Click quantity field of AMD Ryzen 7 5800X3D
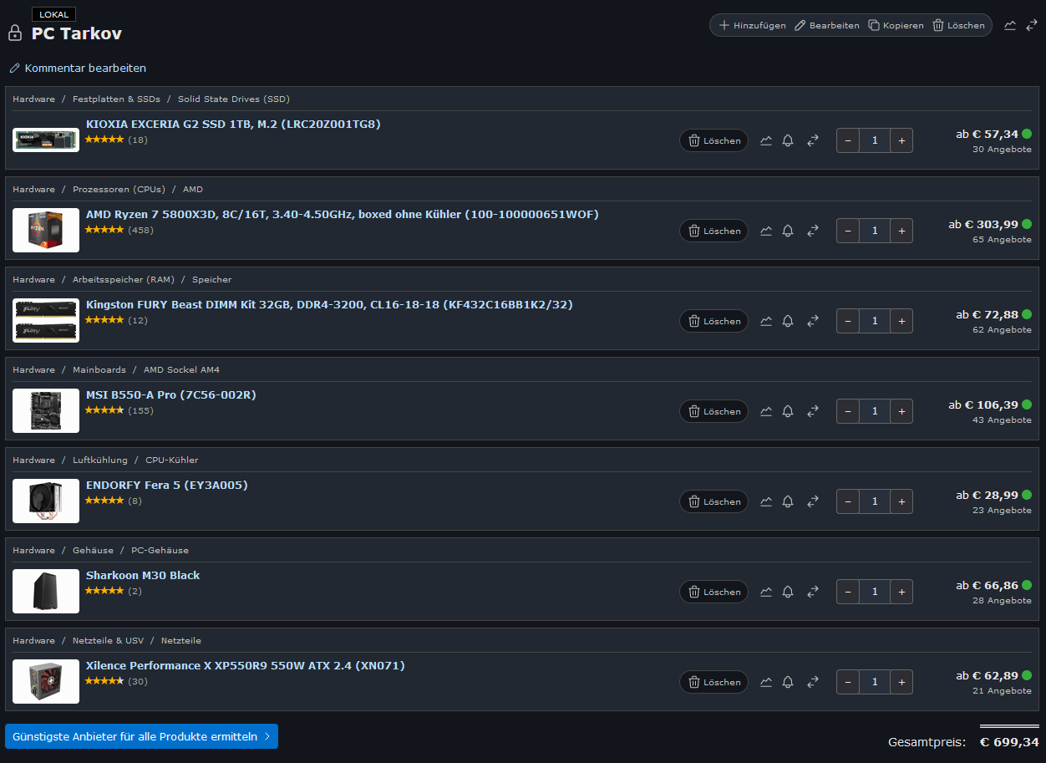Viewport: 1046px width, 763px height. [875, 231]
